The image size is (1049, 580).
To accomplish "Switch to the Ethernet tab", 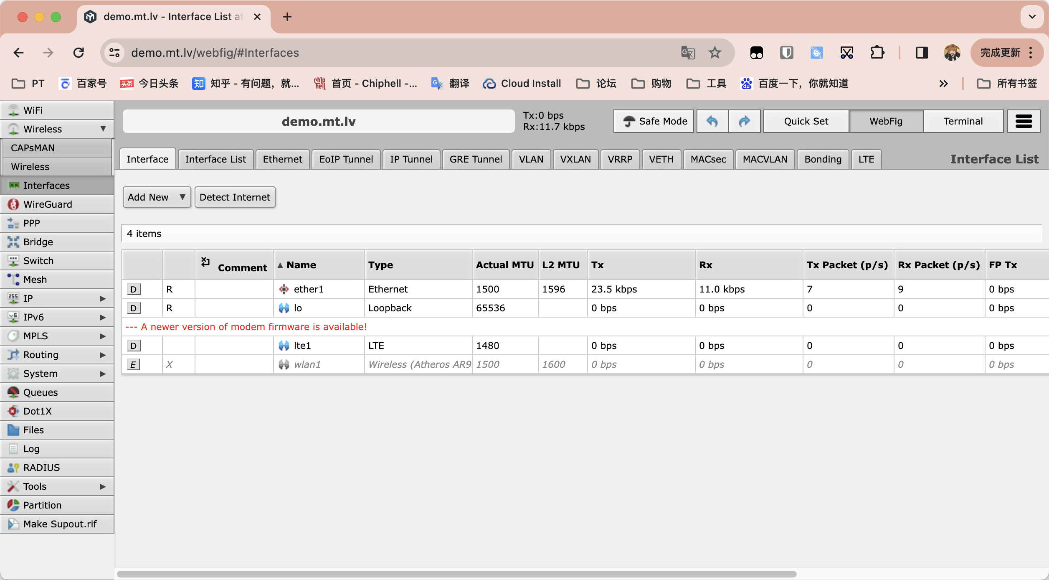I will click(282, 159).
